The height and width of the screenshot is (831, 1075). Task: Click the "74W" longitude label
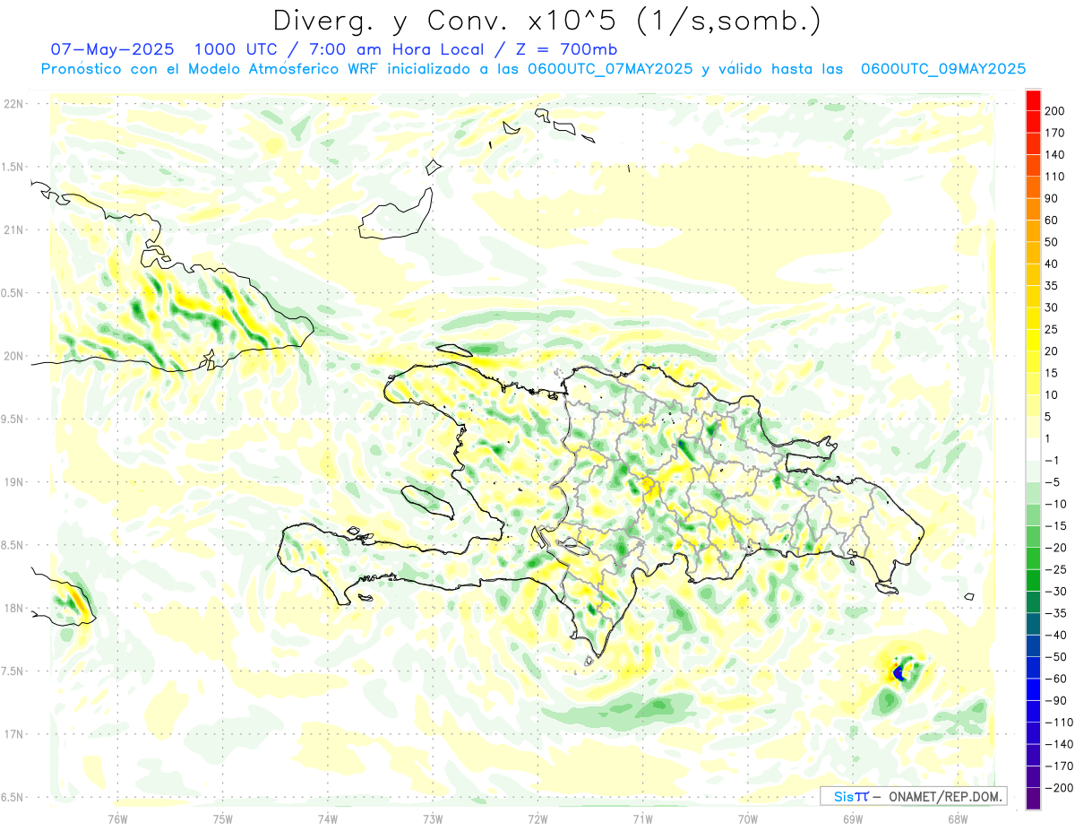[x=328, y=818]
